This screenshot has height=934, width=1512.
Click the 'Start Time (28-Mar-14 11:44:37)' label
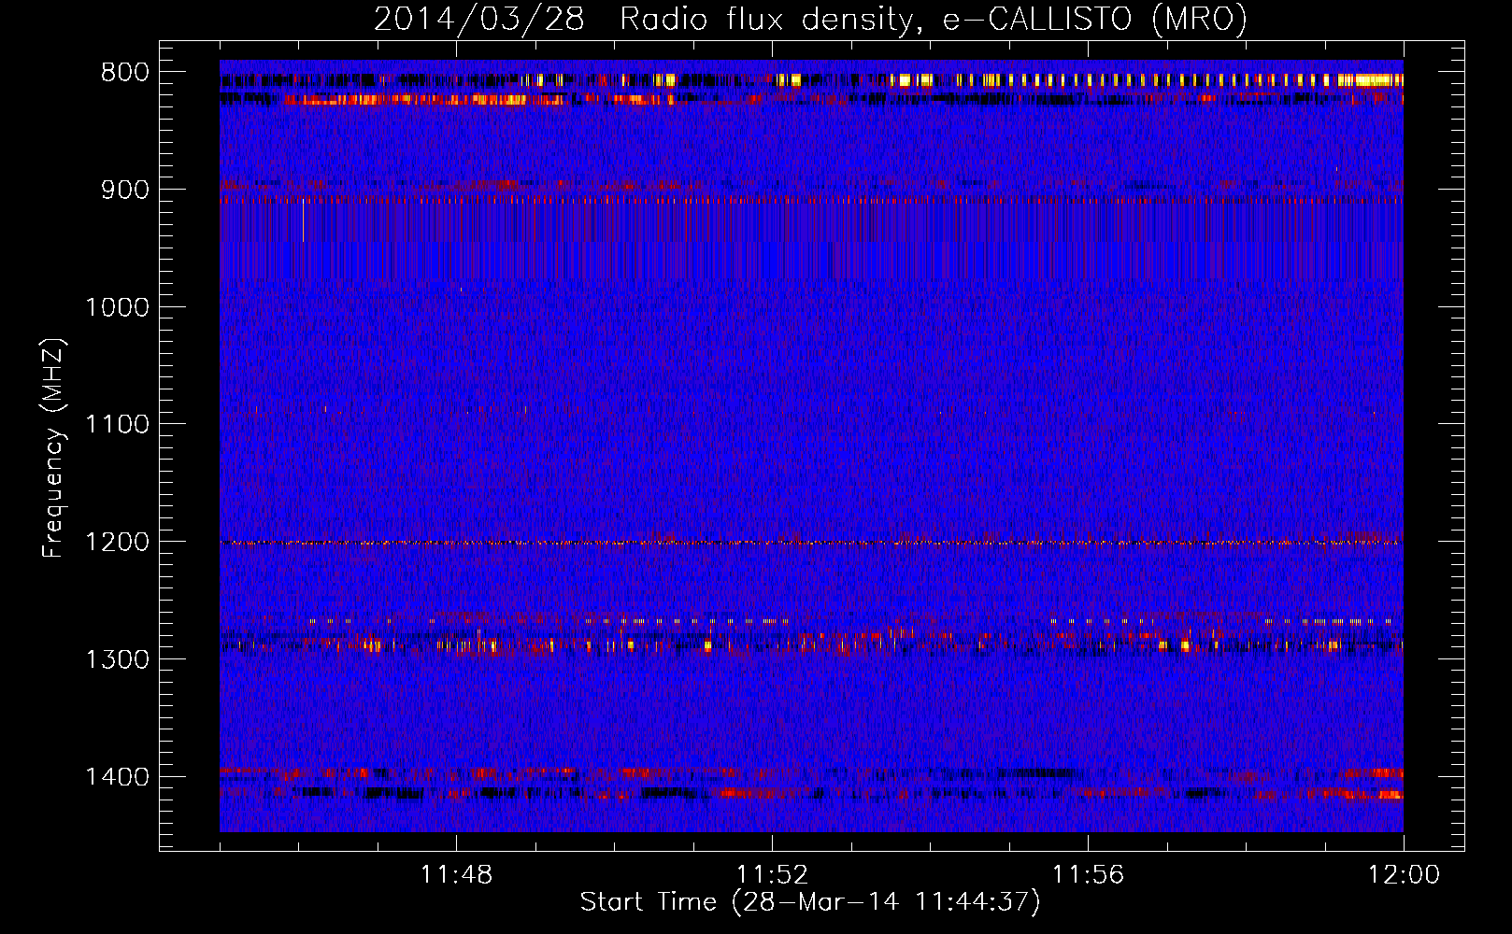[810, 902]
